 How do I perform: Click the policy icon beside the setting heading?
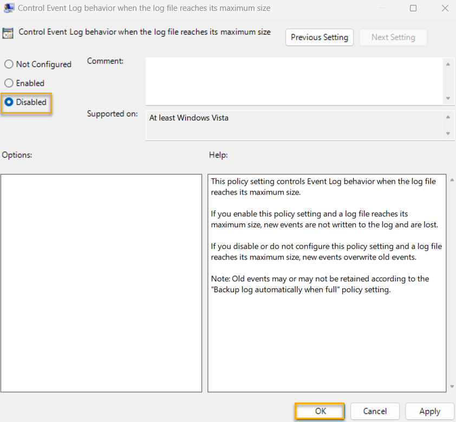coord(8,32)
